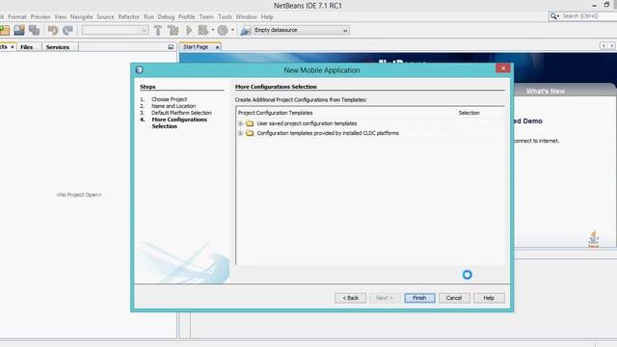Viewport: 617px width, 347px height.
Task: Open the View menu
Action: click(x=60, y=17)
